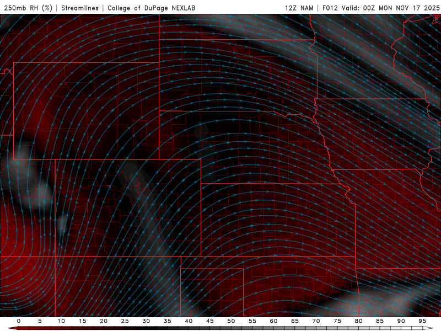Select the 60 label on the color scale
The height and width of the screenshot is (331, 441).
tap(273, 321)
